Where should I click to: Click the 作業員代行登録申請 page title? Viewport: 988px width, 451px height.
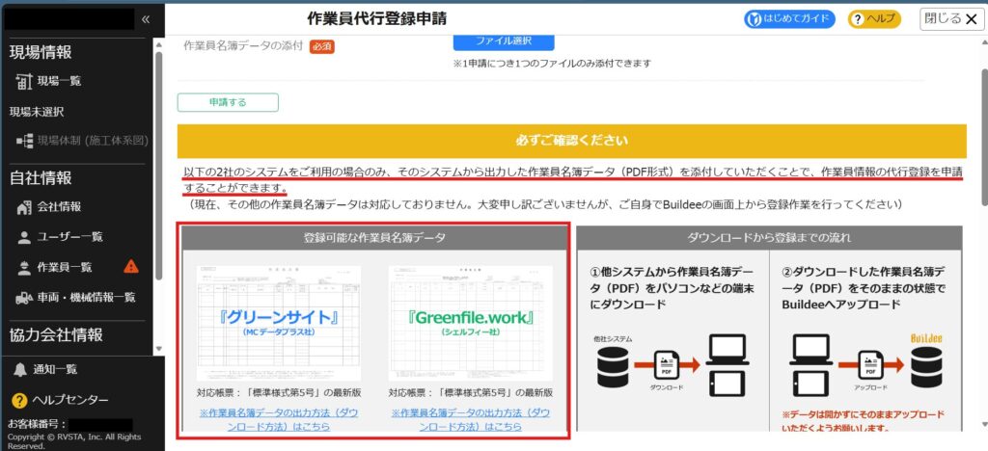tap(377, 19)
